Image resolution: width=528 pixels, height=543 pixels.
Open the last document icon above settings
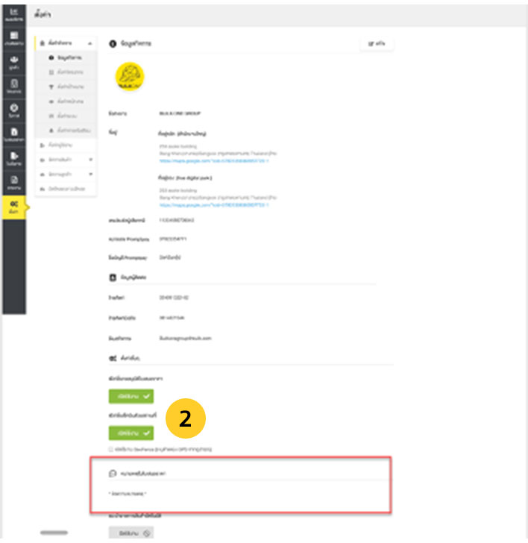click(x=13, y=181)
